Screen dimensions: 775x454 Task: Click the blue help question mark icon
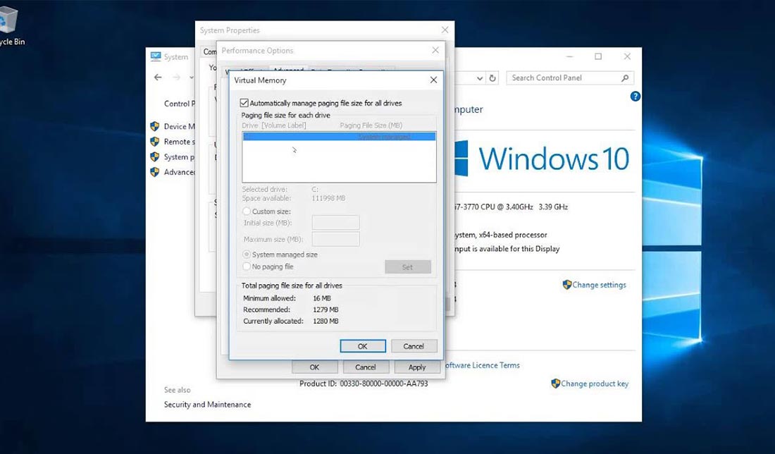tap(635, 97)
